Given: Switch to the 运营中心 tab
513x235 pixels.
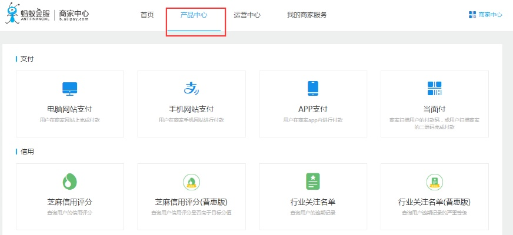Looking at the screenshot, I should click(247, 15).
